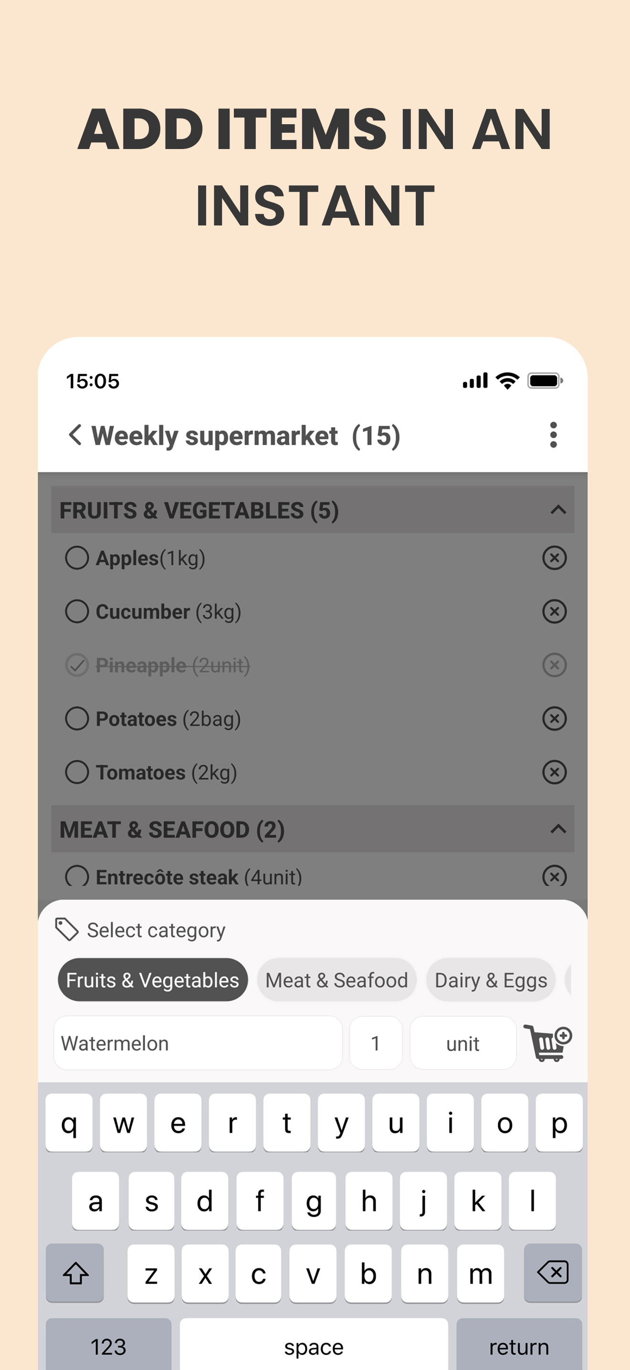
Task: Choose the Dairy & Eggs category
Action: (490, 980)
